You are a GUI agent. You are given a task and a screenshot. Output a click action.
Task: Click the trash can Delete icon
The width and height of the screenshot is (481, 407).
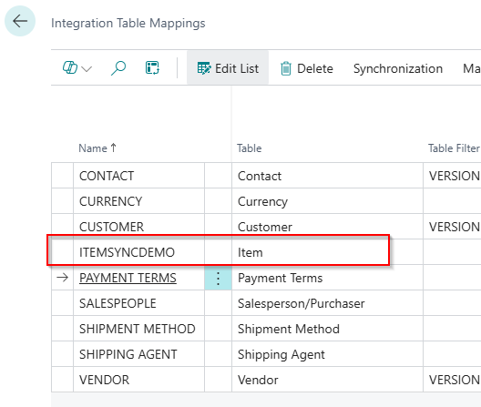[x=286, y=68]
